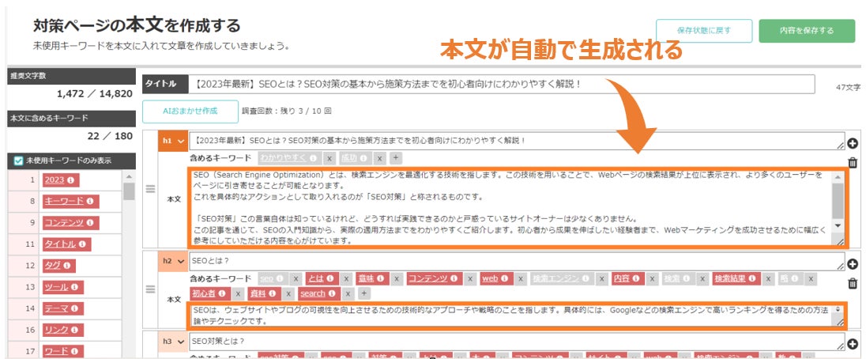Click the info icon on 2023 keyword
Viewport: 866px width, 359px height.
pos(70,180)
